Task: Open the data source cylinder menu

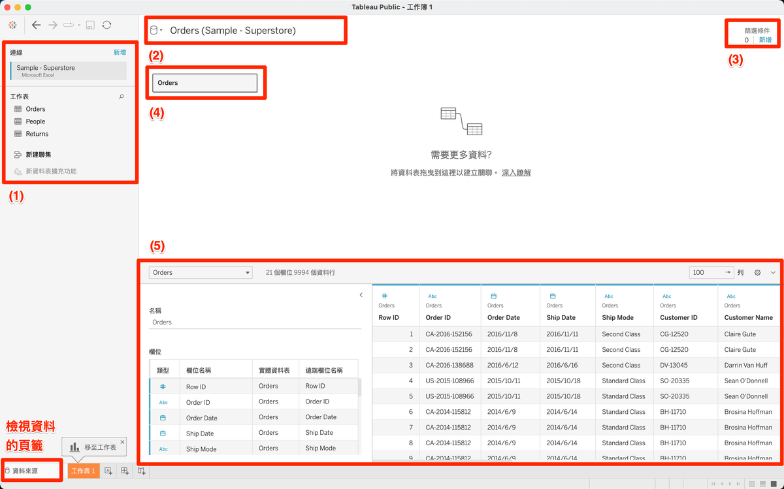Action: (156, 30)
